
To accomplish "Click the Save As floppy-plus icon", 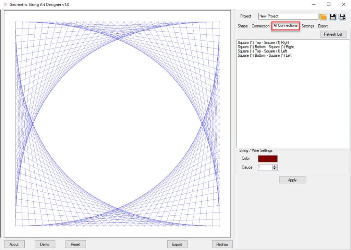I will click(342, 16).
